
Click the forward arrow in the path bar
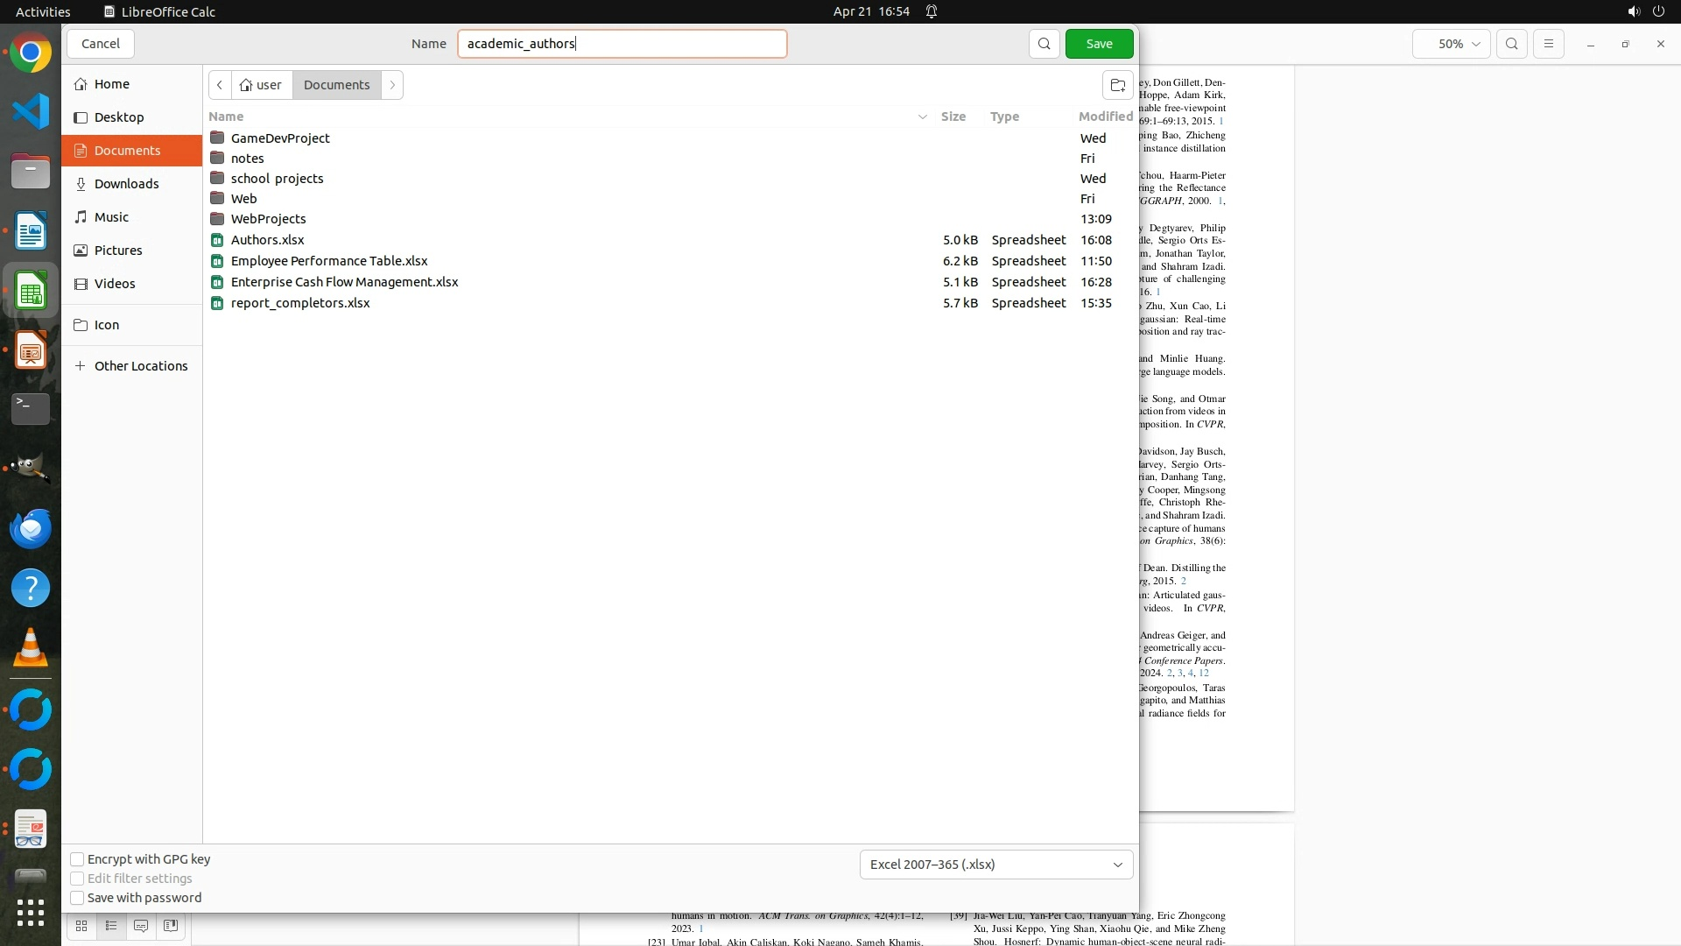pos(392,85)
